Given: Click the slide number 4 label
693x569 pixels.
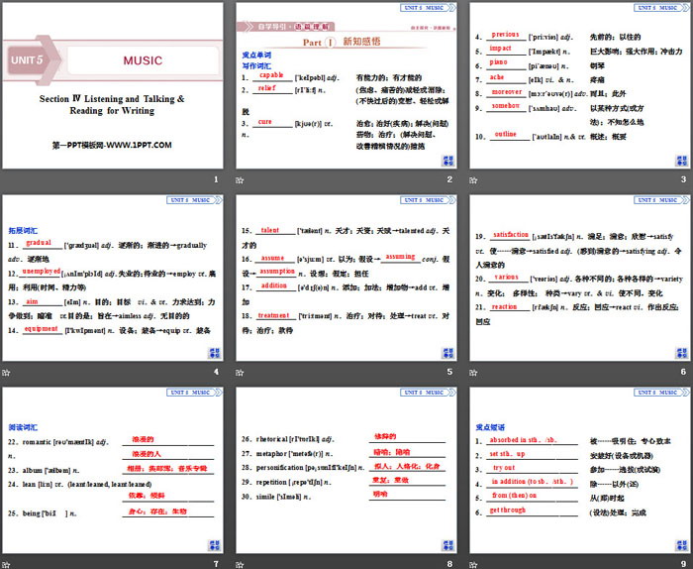Looking at the screenshot, I should [x=216, y=373].
